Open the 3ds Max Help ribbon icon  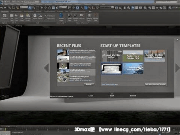[95, 17]
